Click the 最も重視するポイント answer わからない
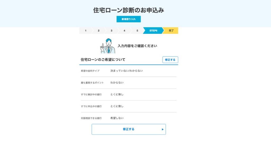The height and width of the screenshot is (142, 271). [117, 83]
